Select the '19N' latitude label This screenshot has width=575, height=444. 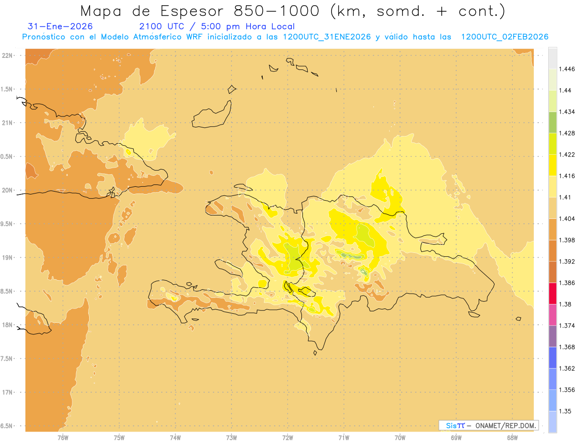[x=8, y=258]
